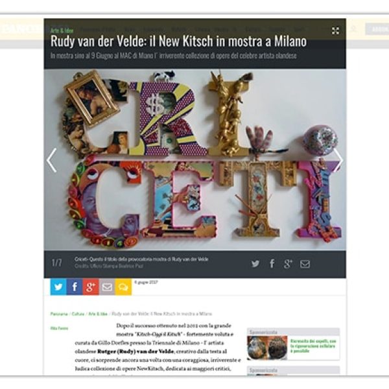Share article via blue Facebook button
Screen dimensions: 389x389
pyautogui.click(x=75, y=287)
